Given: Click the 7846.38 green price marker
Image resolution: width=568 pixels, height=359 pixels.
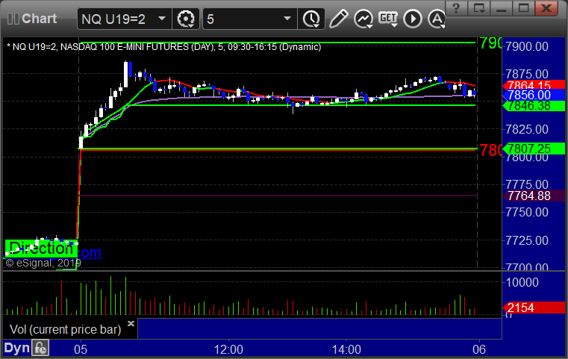Looking at the screenshot, I should point(534,106).
